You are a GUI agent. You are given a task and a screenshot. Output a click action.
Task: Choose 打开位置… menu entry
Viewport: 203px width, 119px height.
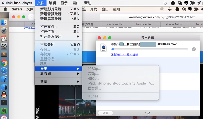click(59, 32)
